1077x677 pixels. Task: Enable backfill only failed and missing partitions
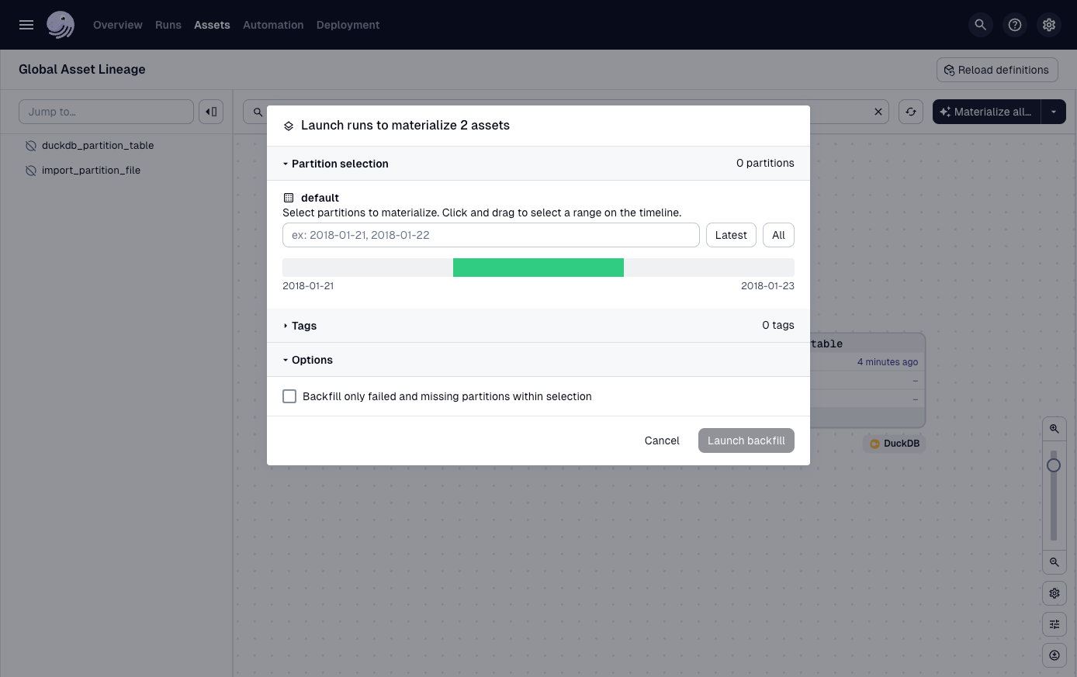coord(289,395)
